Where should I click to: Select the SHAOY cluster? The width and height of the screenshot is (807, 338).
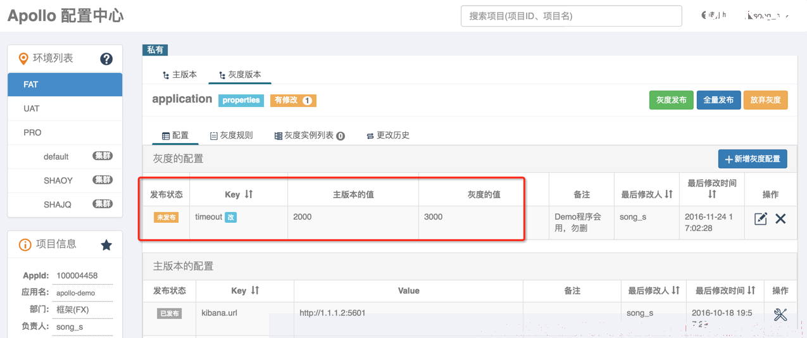tap(65, 180)
